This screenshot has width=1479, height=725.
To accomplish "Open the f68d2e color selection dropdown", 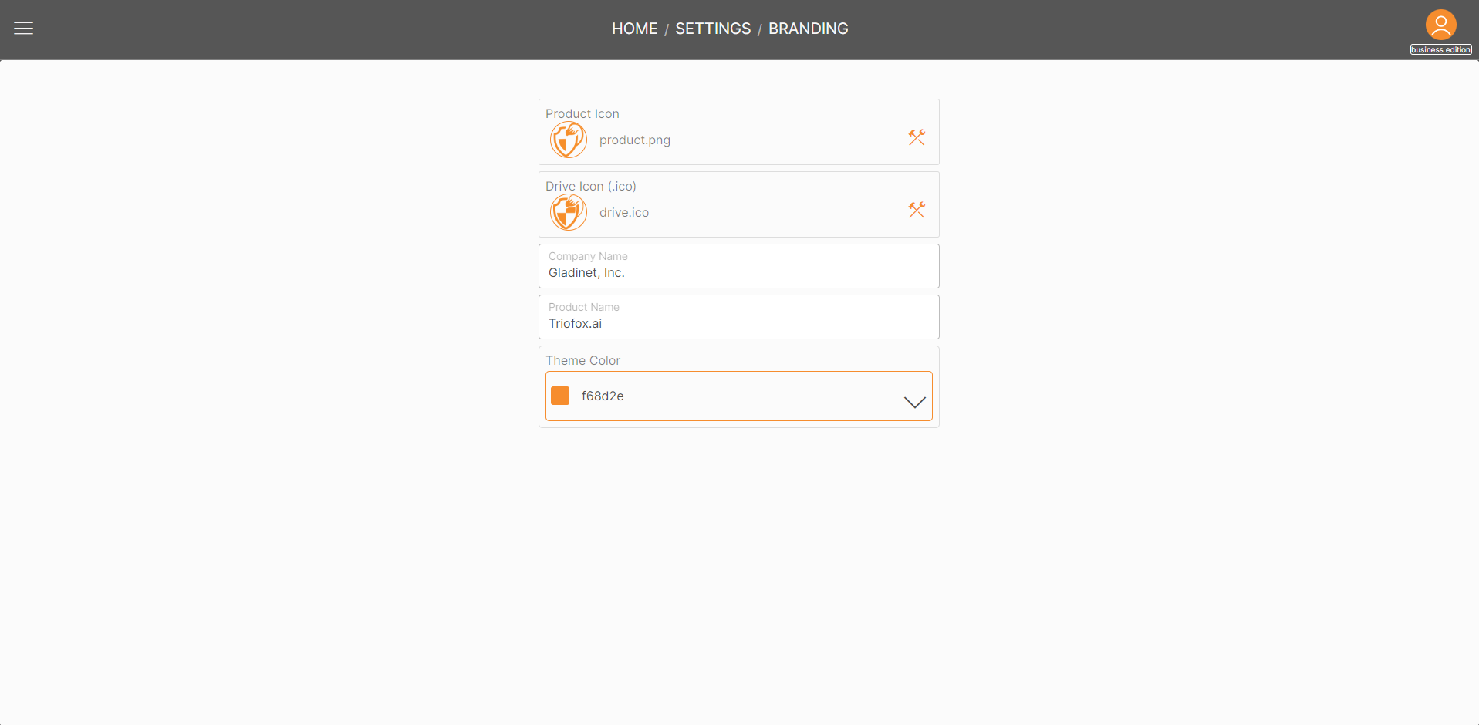I will [x=738, y=396].
